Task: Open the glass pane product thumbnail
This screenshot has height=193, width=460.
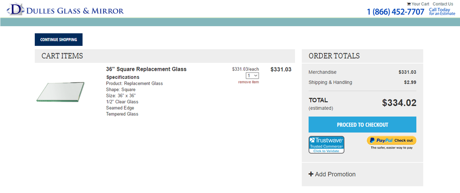Action: [60, 92]
